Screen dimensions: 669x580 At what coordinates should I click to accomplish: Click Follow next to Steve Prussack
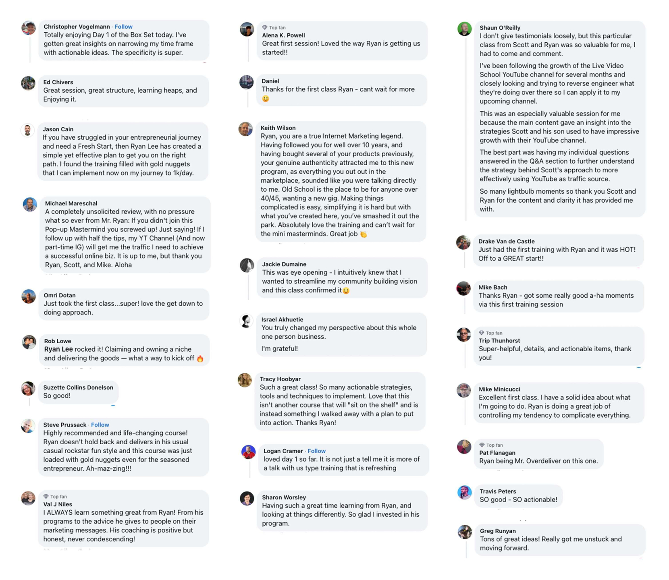pos(100,425)
